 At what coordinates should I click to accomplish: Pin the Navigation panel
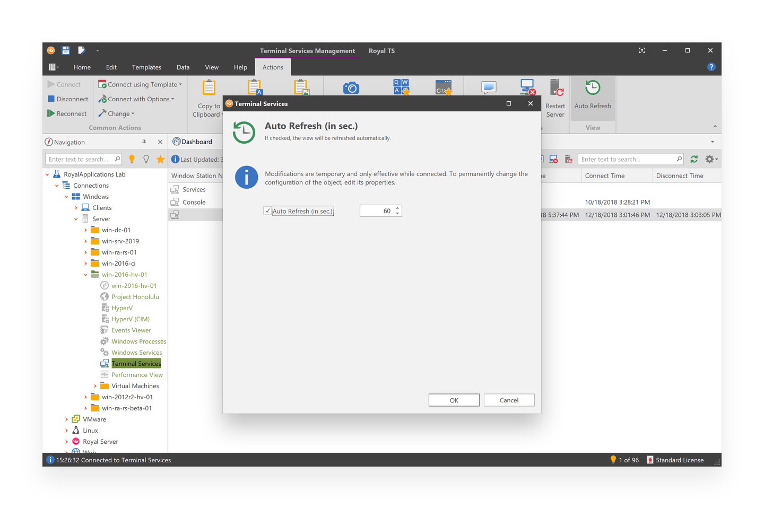[x=144, y=142]
